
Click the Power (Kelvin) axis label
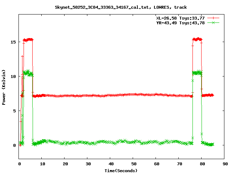4,87
